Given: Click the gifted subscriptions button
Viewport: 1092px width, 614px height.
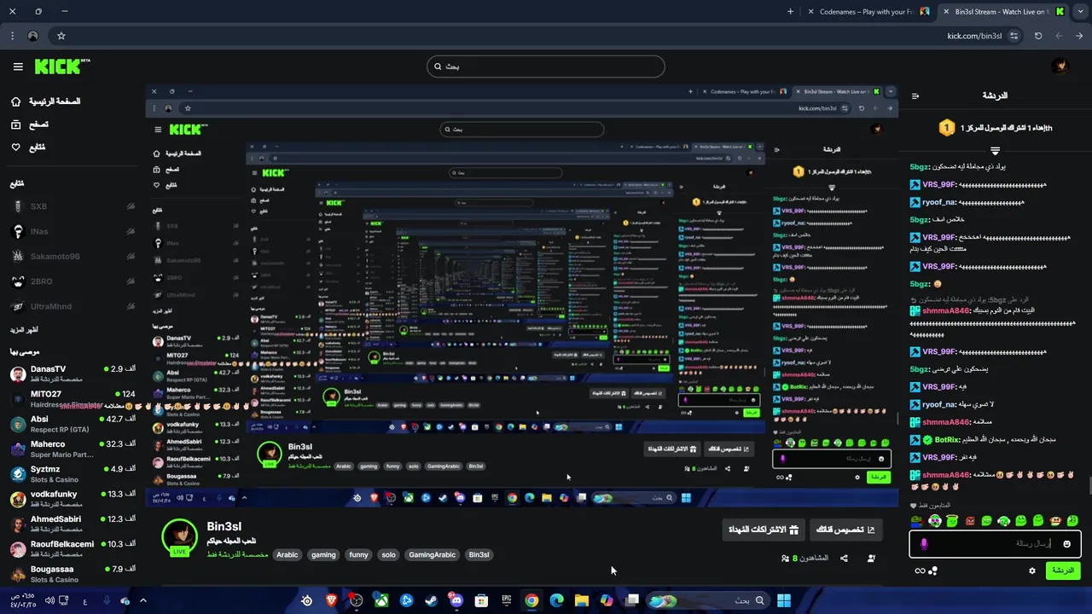Looking at the screenshot, I should coord(763,530).
